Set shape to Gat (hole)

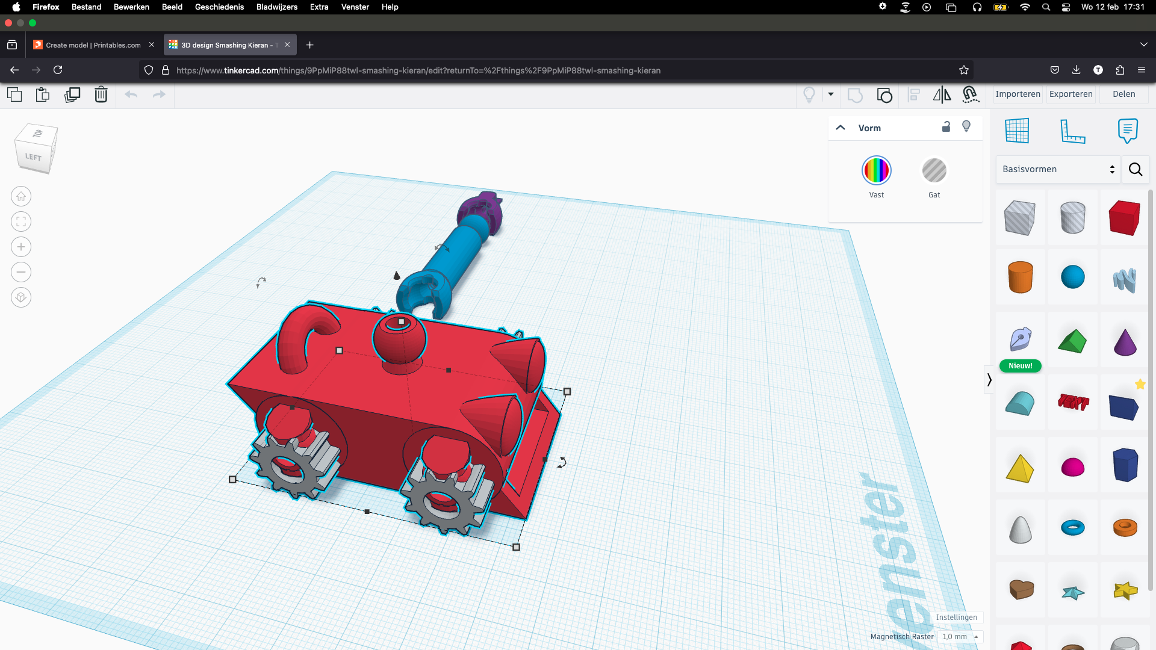click(934, 171)
